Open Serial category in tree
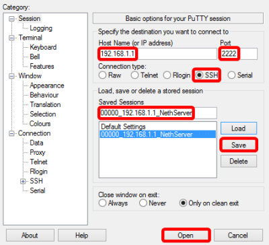 (x=38, y=190)
